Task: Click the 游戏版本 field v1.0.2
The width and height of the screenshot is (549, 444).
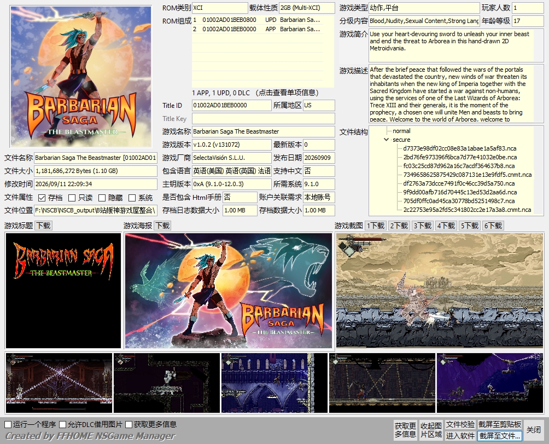Action: 231,145
